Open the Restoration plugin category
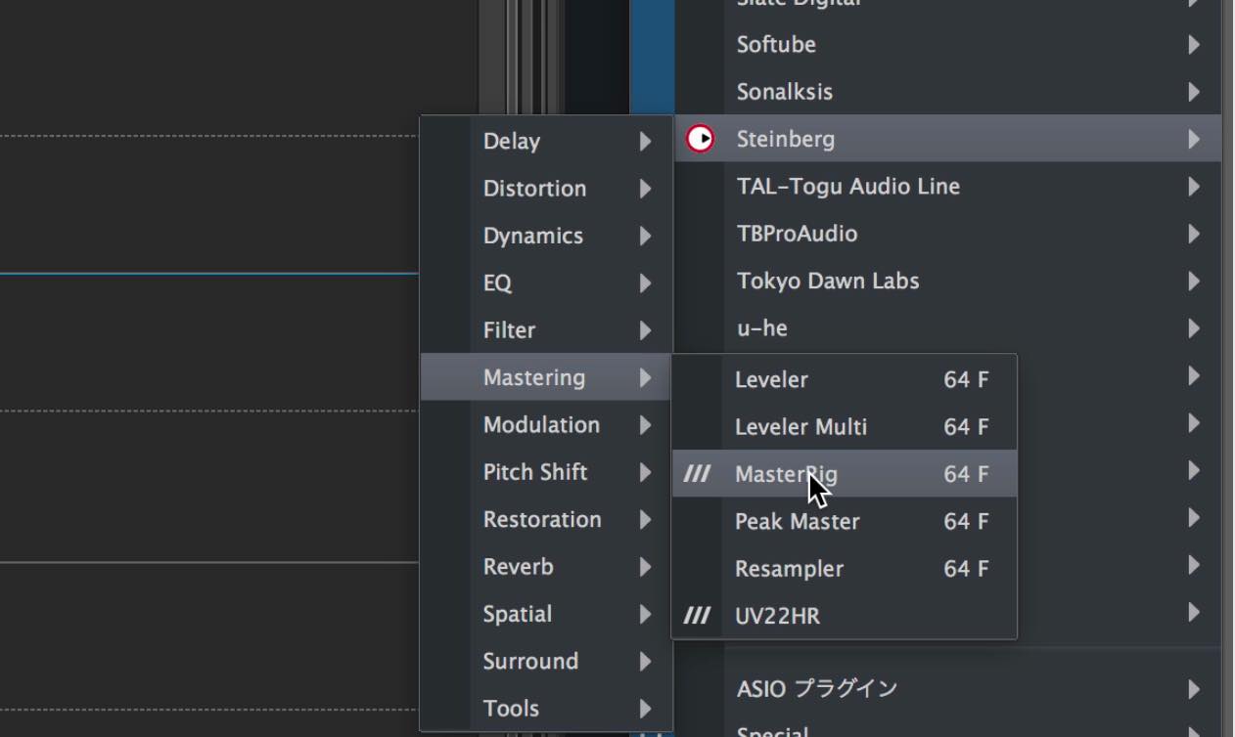 click(546, 519)
